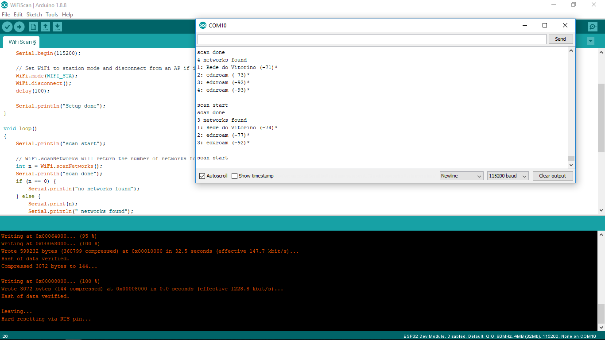Maximize the COM10 serial monitor window
The height and width of the screenshot is (340, 605).
[545, 25]
